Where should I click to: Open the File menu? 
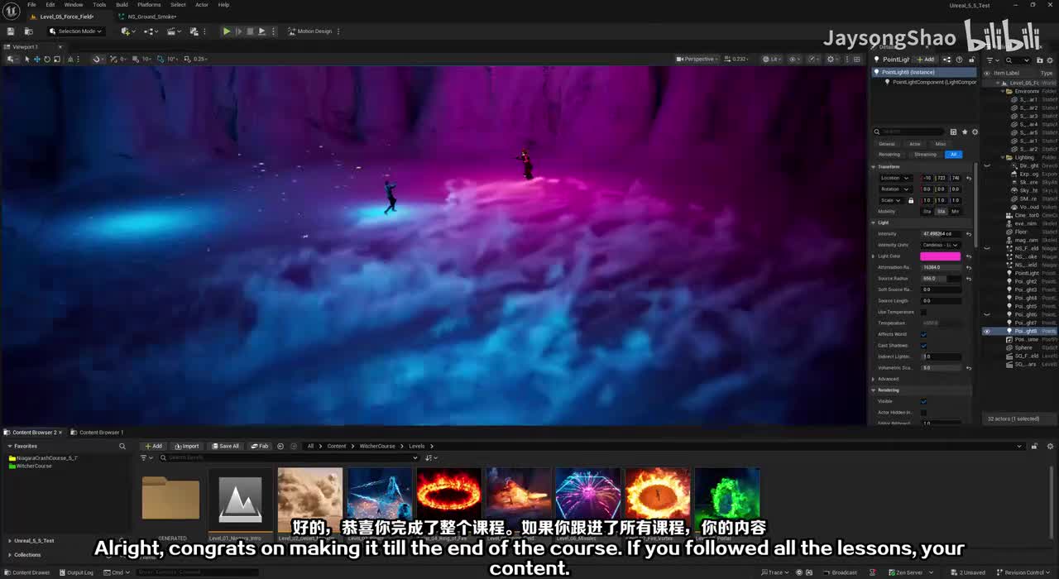point(31,5)
